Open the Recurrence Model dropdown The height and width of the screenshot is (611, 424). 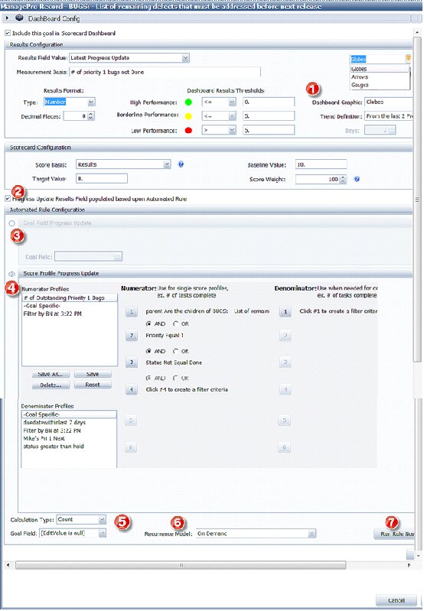point(311,534)
